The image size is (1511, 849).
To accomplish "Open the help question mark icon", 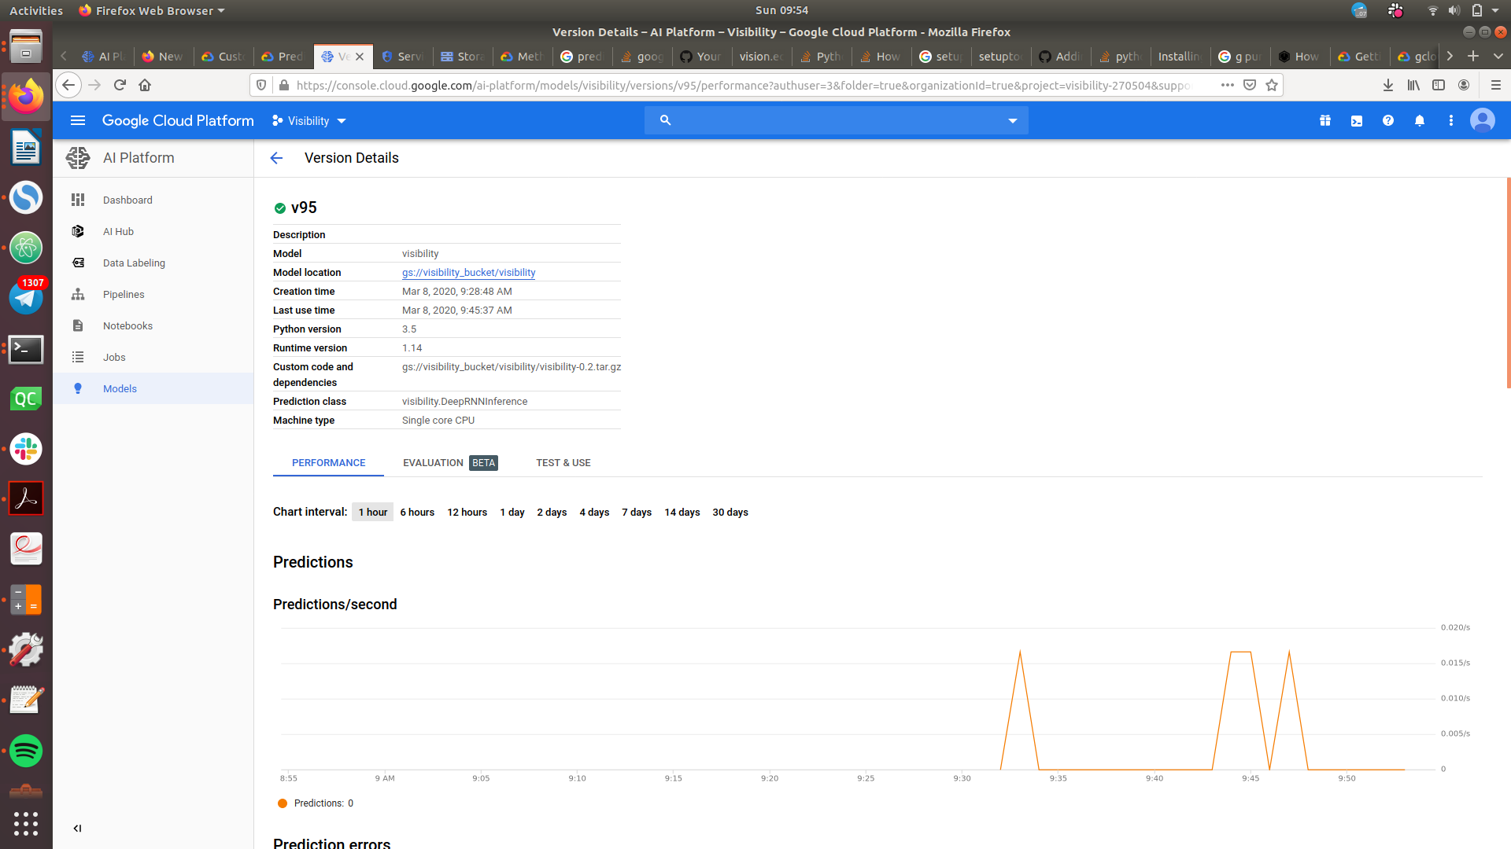I will click(x=1388, y=121).
